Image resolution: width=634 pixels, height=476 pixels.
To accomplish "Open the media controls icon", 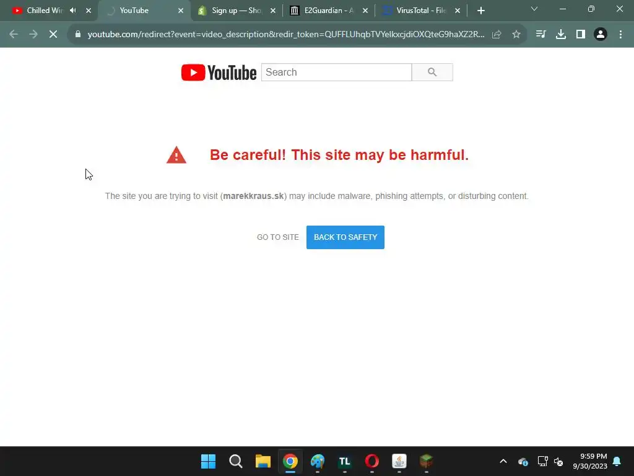I will (x=541, y=35).
